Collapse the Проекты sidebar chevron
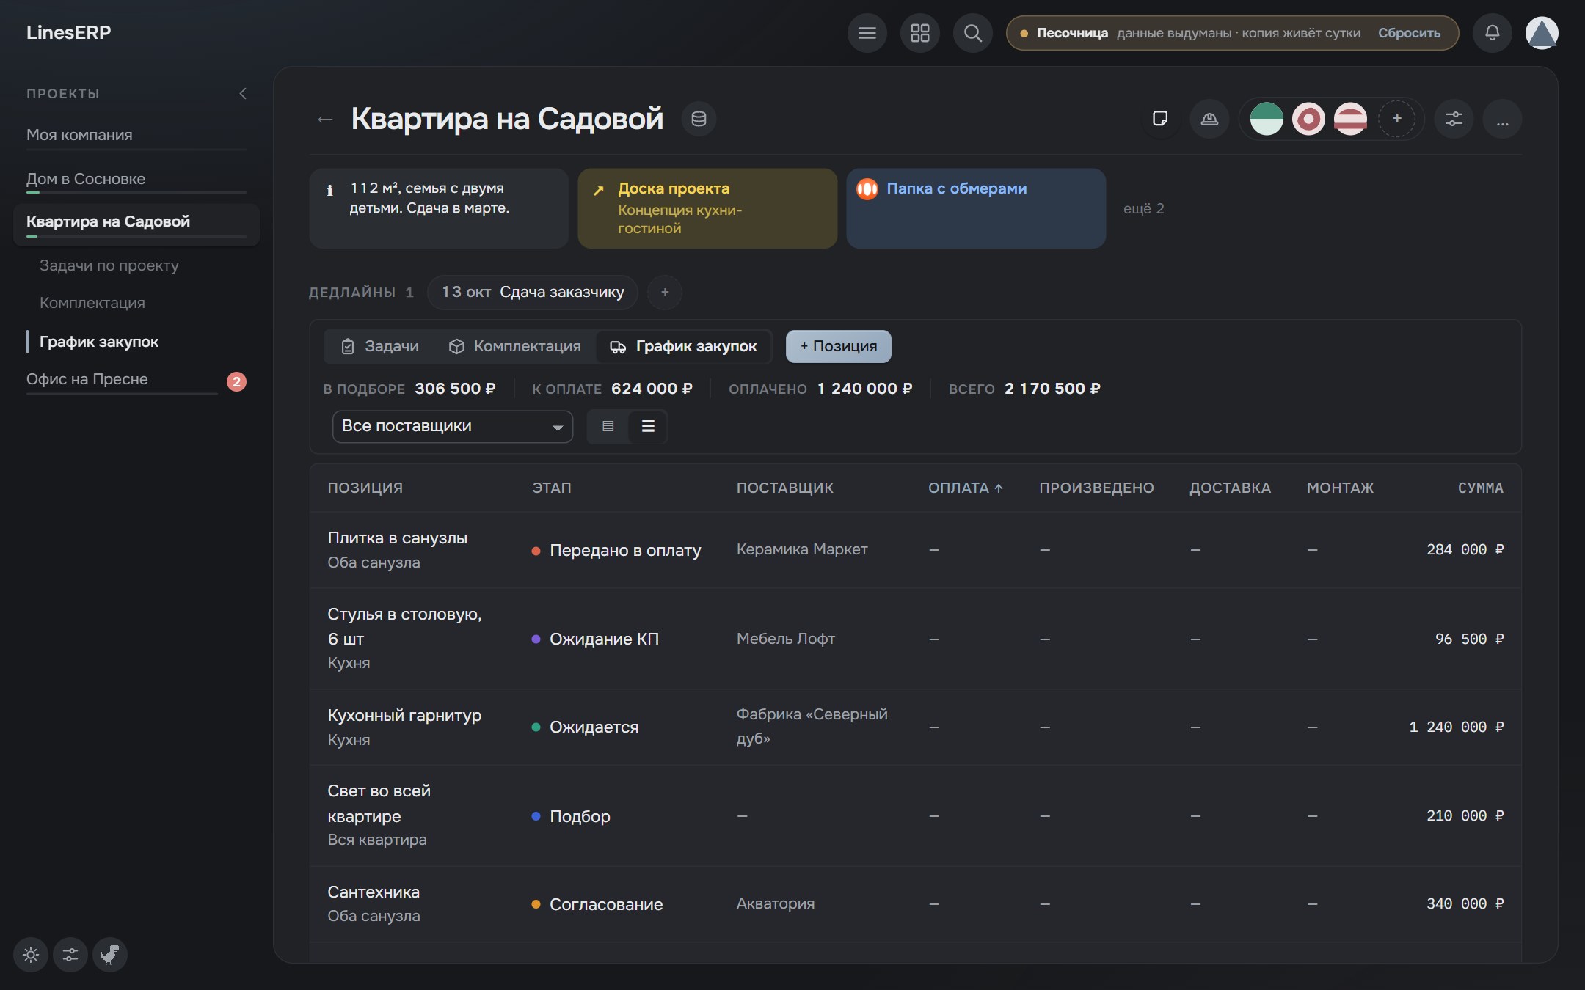 [243, 94]
